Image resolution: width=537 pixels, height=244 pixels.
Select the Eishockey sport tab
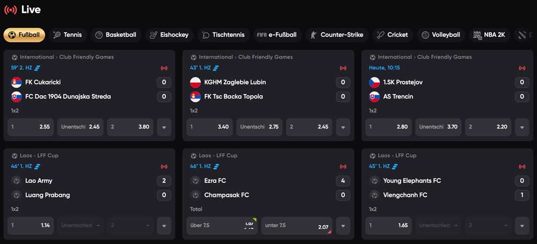pyautogui.click(x=169, y=35)
